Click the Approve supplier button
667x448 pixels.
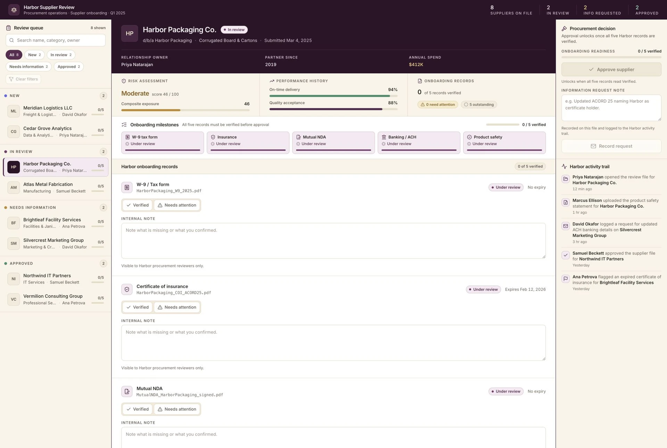(x=611, y=69)
